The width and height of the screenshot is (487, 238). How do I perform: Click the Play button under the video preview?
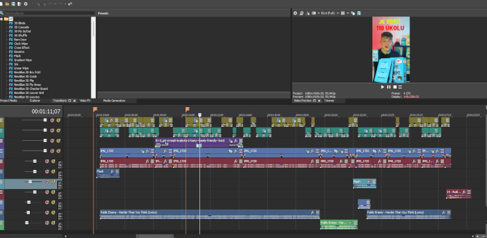coord(383,87)
